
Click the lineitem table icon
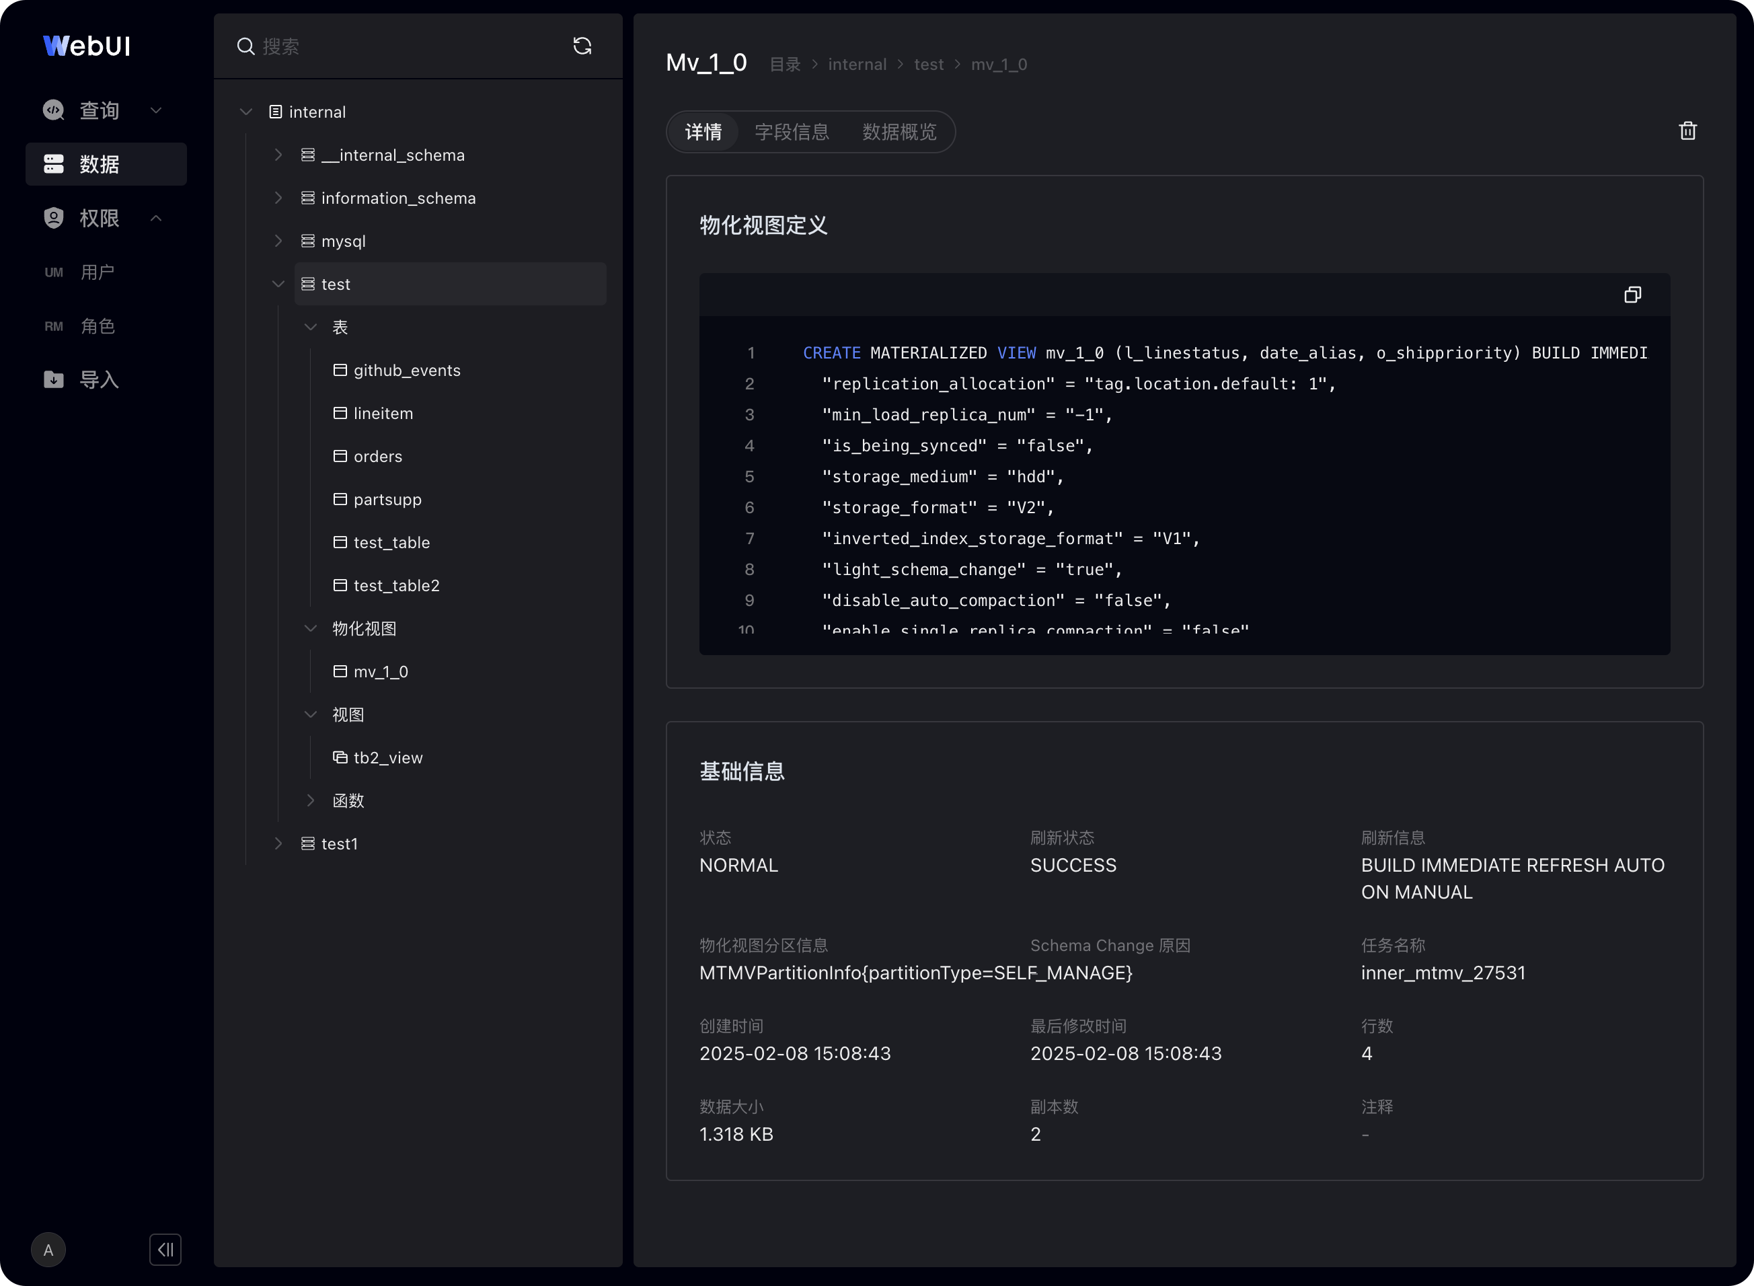[x=340, y=412]
